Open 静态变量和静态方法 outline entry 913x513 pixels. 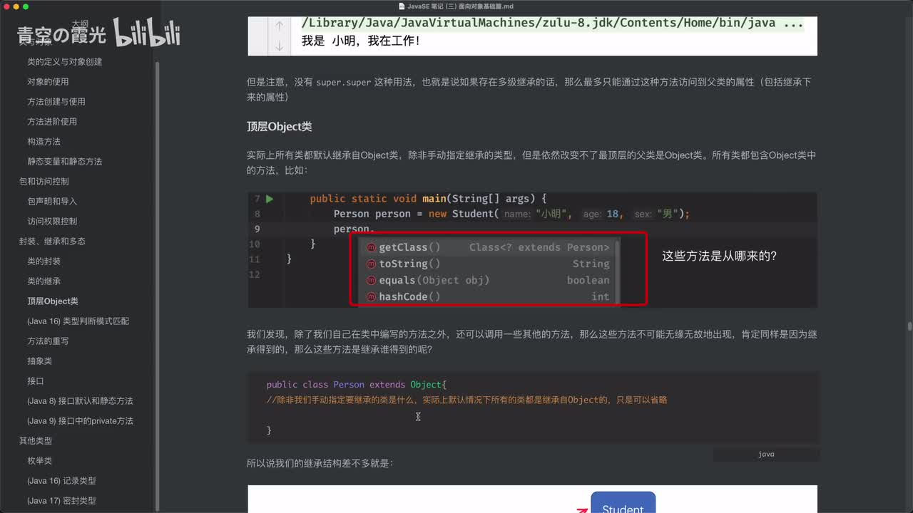coord(65,162)
